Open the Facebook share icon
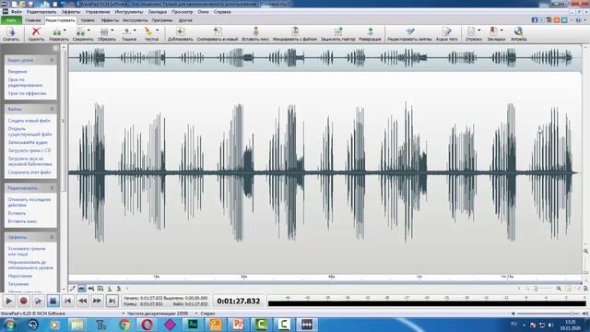The width and height of the screenshot is (590, 332). pos(535,20)
